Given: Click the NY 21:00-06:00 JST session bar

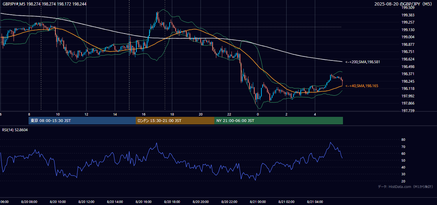Looking at the screenshot, I should pyautogui.click(x=279, y=121).
